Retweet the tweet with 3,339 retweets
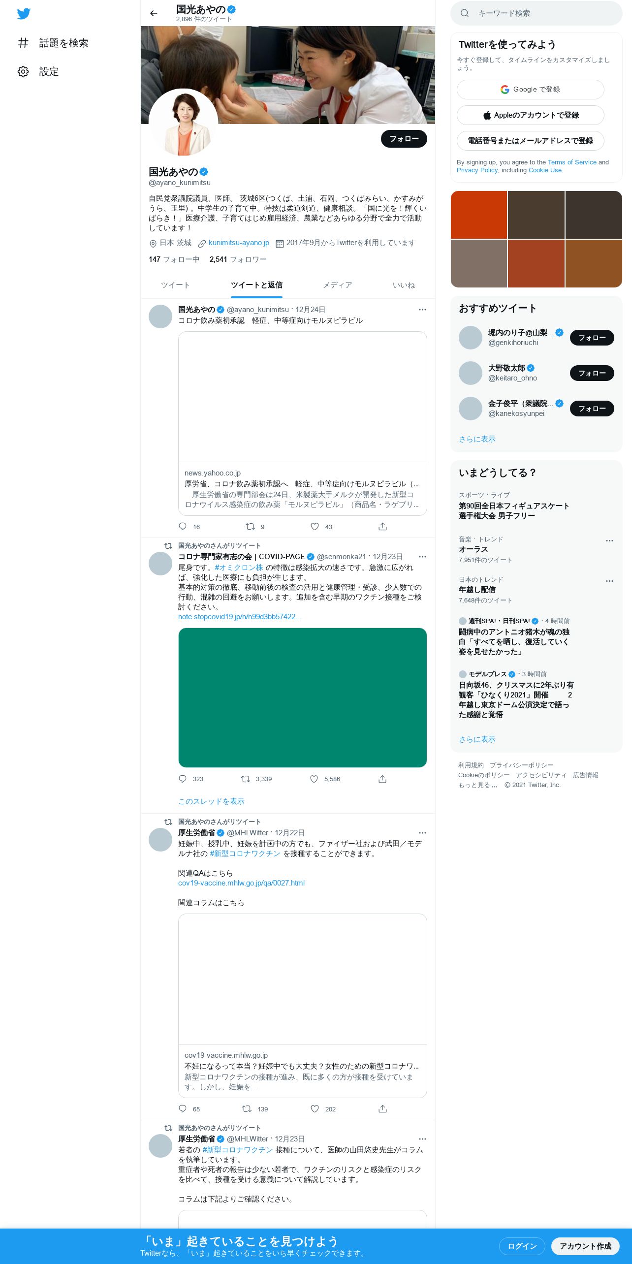This screenshot has height=1264, width=632. click(x=246, y=779)
